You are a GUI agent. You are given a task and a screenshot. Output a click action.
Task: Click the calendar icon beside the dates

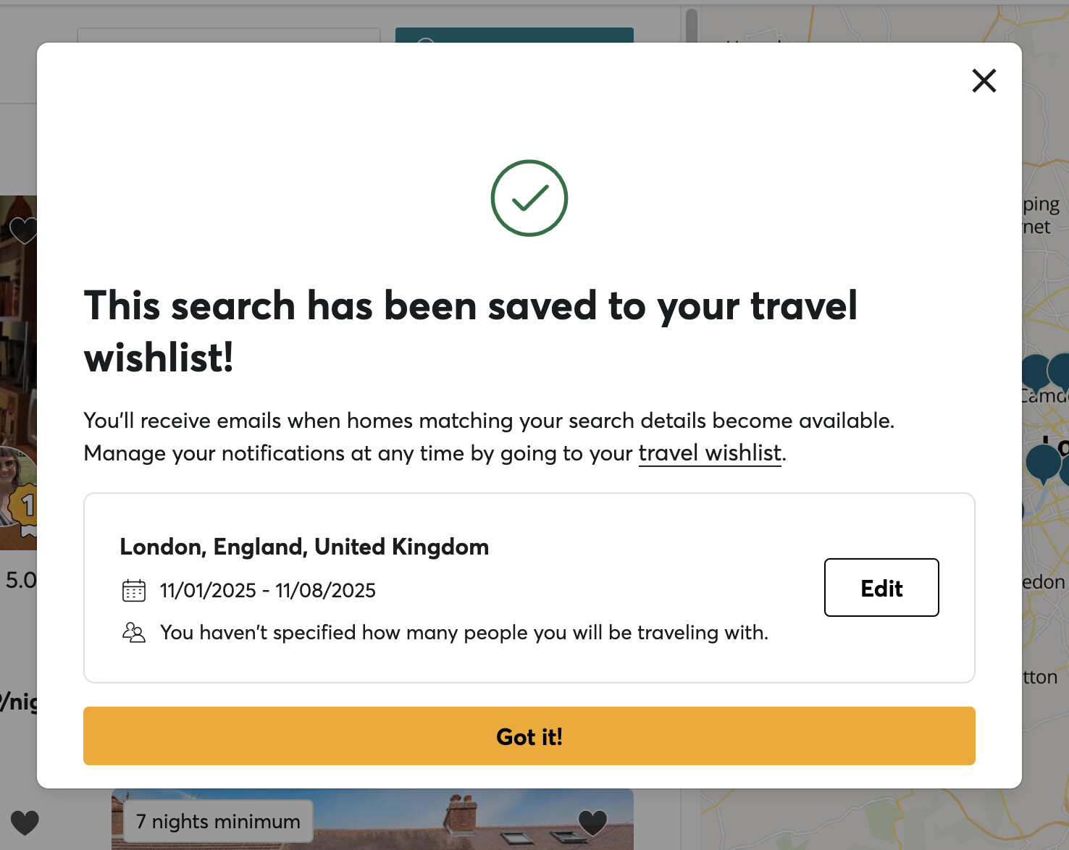tap(134, 591)
